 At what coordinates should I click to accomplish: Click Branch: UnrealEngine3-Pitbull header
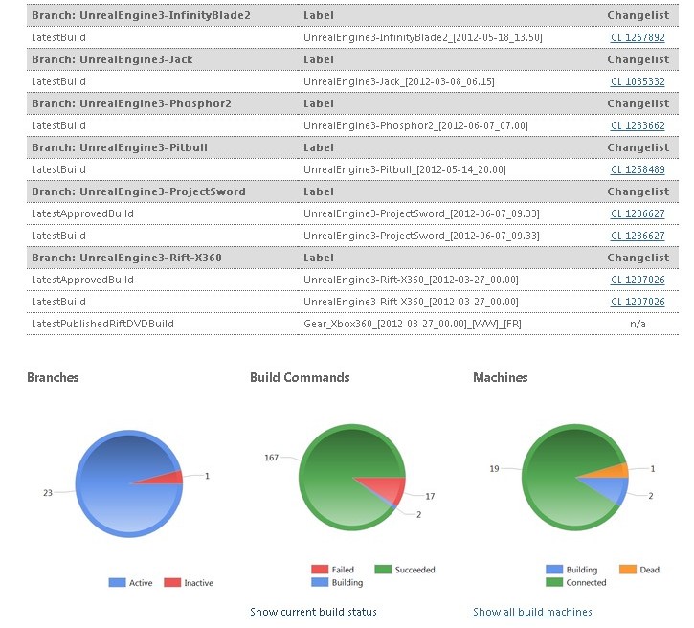point(120,147)
